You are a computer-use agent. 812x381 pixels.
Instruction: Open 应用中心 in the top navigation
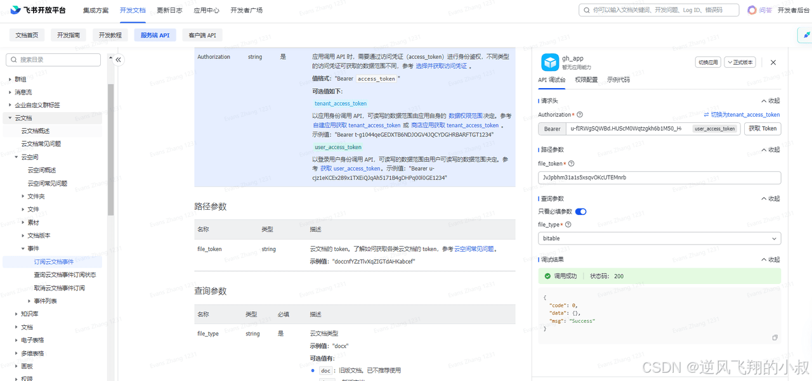click(206, 10)
